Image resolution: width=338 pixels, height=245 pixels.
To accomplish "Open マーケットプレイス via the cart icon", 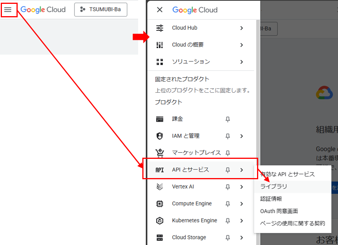I will [x=160, y=153].
